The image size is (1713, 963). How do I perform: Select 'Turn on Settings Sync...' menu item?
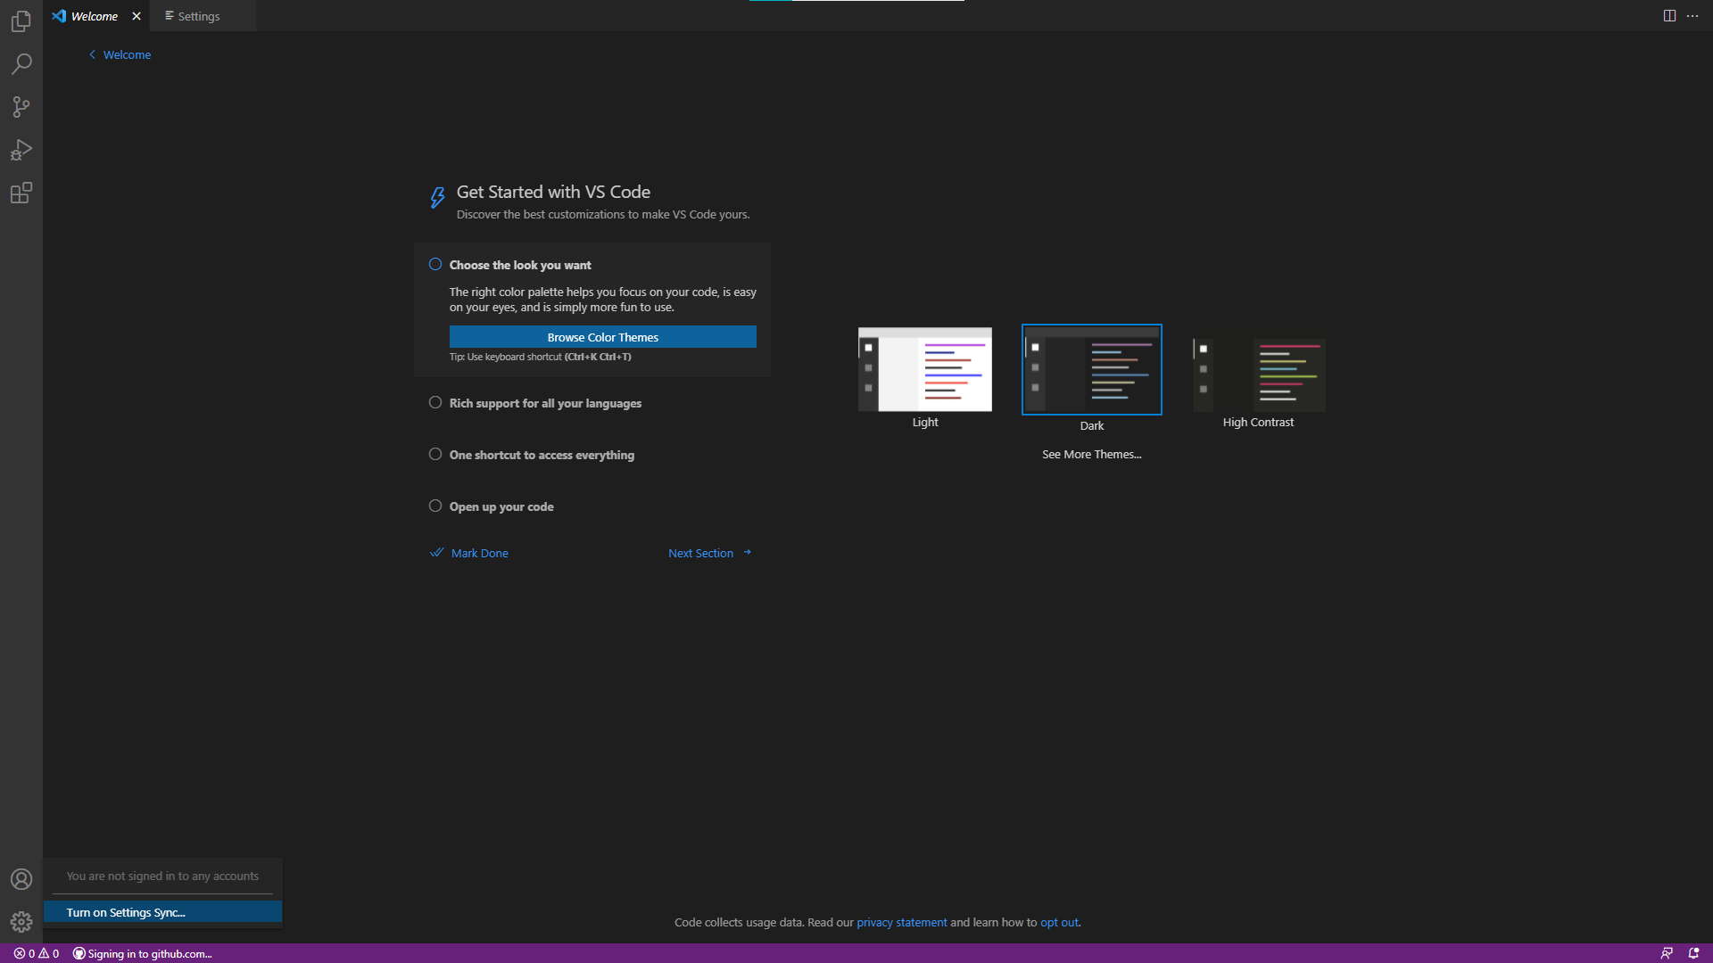[126, 912]
